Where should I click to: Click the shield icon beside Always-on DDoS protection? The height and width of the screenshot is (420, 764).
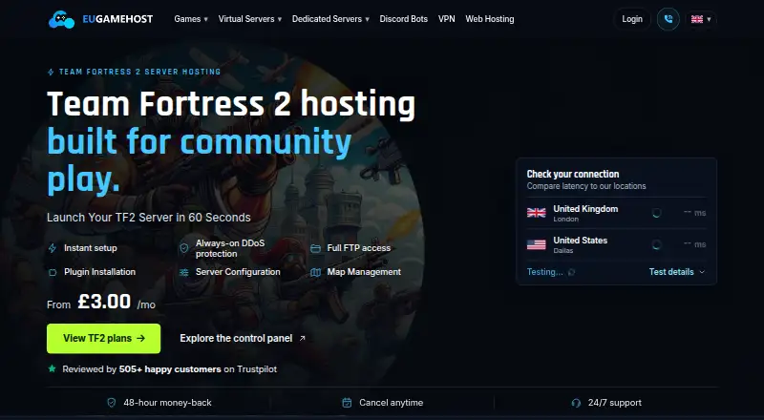pos(183,248)
